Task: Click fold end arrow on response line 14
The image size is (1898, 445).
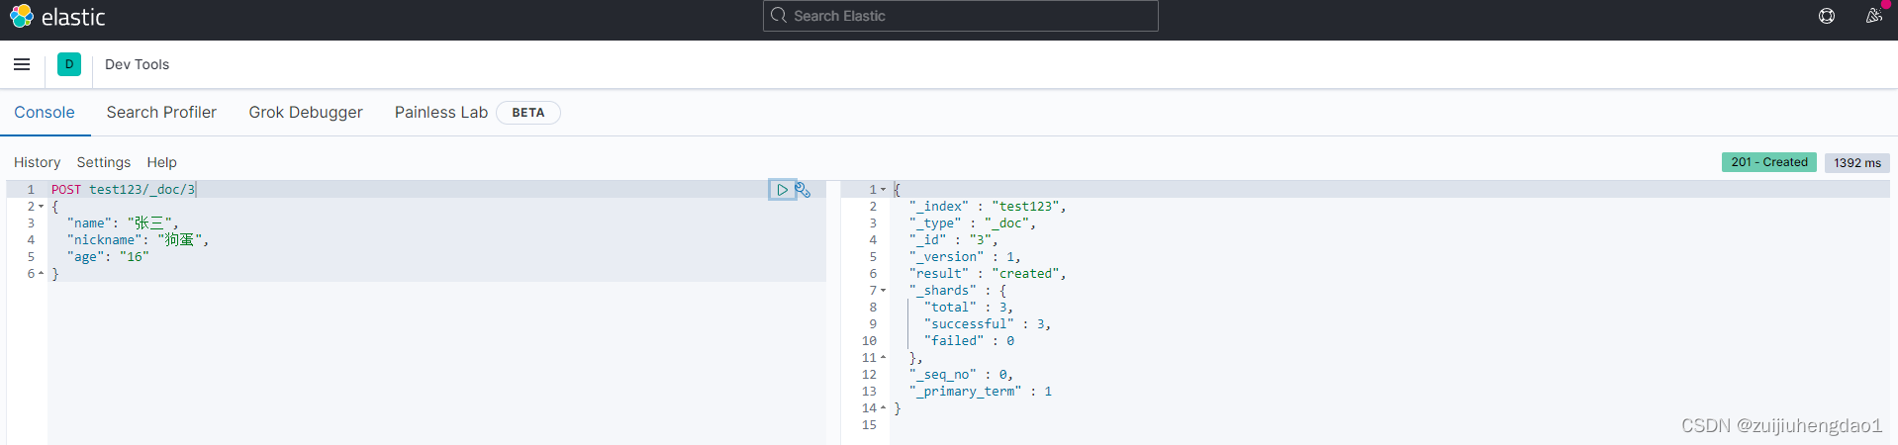Action: click(883, 408)
